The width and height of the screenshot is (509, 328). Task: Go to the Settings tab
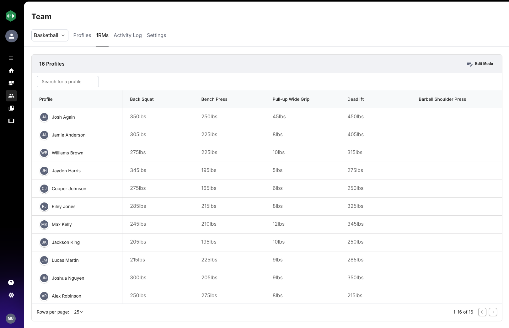(157, 35)
